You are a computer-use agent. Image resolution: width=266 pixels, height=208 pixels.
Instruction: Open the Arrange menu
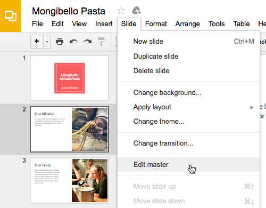(x=188, y=24)
